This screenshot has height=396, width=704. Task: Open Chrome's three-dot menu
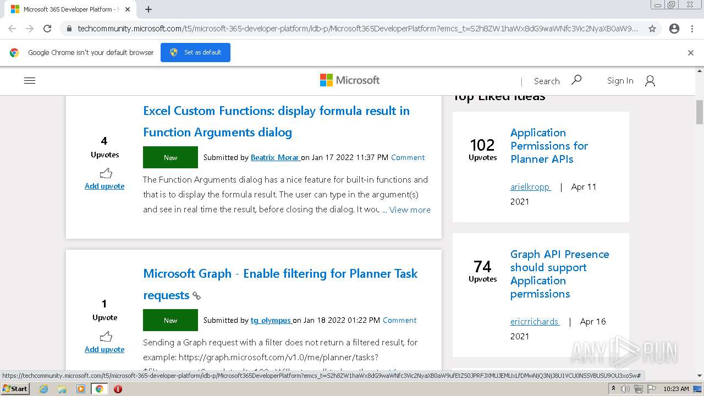(x=692, y=29)
